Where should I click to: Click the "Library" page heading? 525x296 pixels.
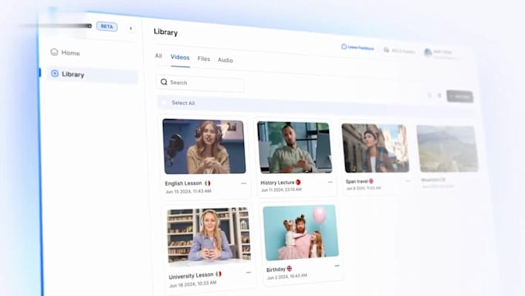[x=166, y=32]
